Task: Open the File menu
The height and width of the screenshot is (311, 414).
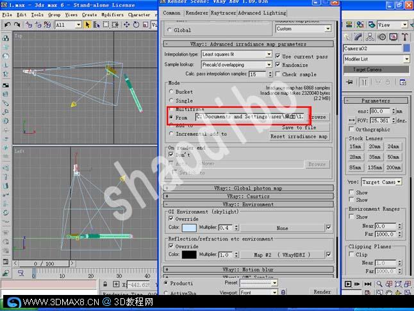Action: (7, 15)
